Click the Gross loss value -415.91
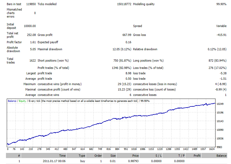231x164 pixels. [222, 35]
